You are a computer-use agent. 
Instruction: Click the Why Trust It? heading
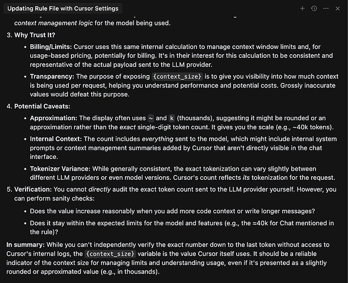pos(35,35)
